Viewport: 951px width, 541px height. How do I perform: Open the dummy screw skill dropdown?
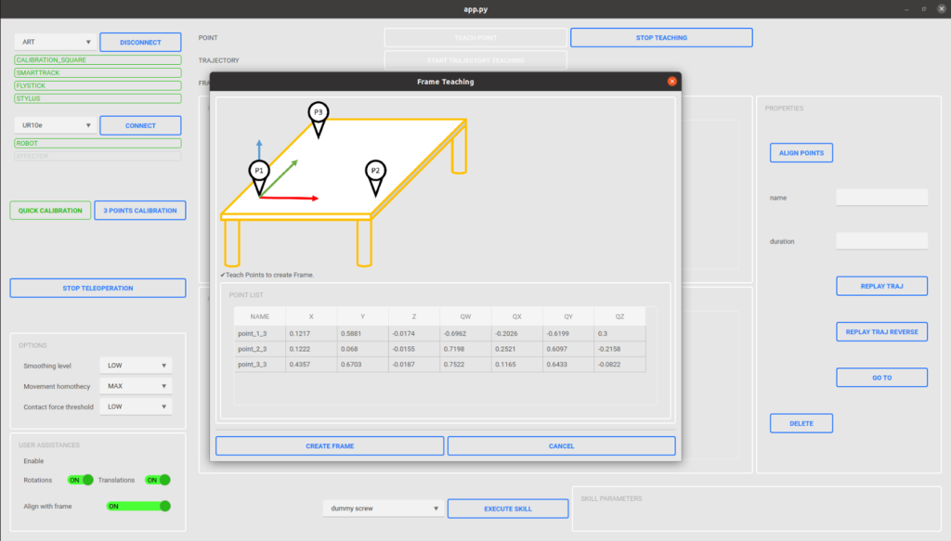click(x=383, y=509)
